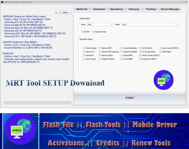Click the progress bar below the log
189x149 pixels.
tap(37, 103)
